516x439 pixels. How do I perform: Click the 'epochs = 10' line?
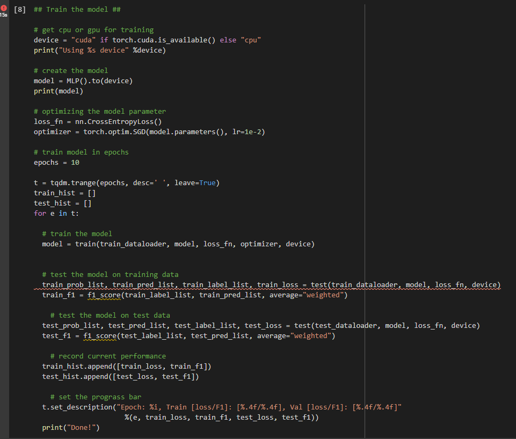[56, 163]
